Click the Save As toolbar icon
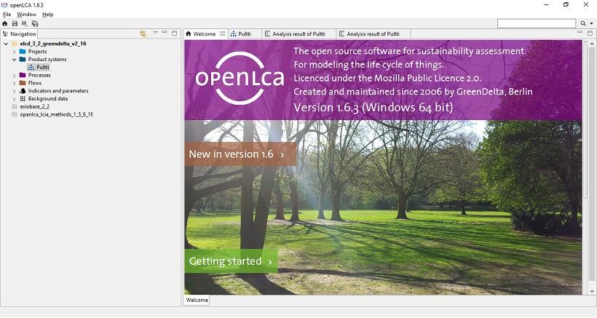 [24, 23]
